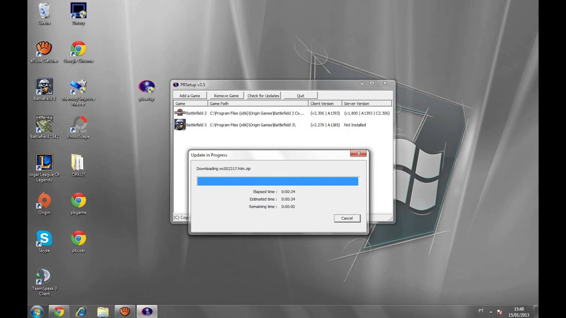The height and width of the screenshot is (318, 566).
Task: Open Windows Explorer folder on the taskbar
Action: (103, 311)
